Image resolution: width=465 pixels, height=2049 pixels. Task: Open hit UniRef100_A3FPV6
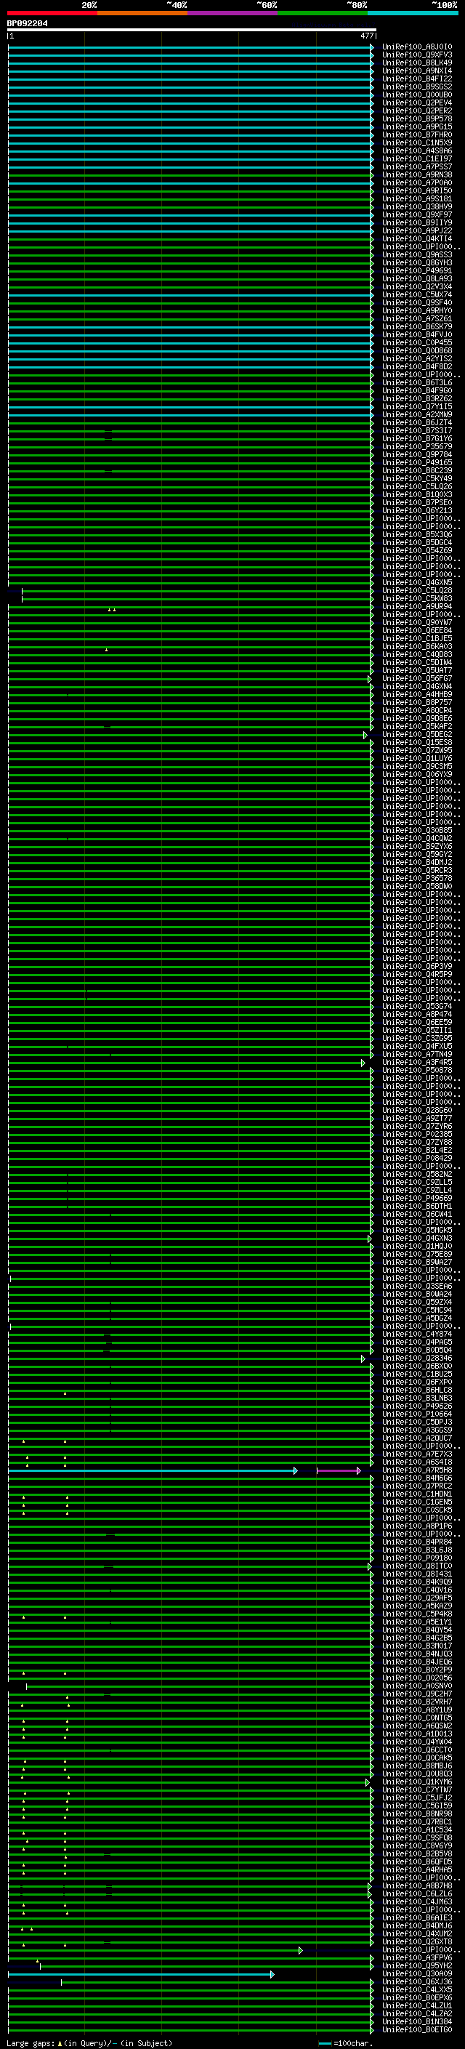tap(417, 1957)
